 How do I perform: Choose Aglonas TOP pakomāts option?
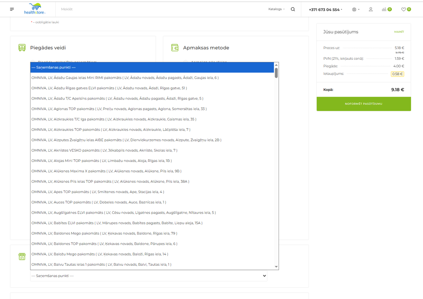(152, 109)
